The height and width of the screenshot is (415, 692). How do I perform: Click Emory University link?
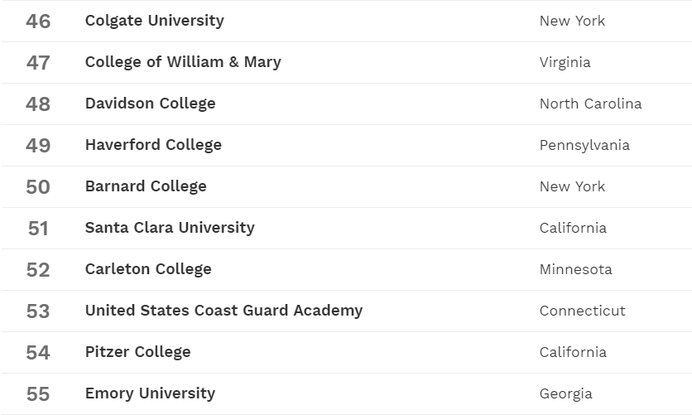[150, 393]
